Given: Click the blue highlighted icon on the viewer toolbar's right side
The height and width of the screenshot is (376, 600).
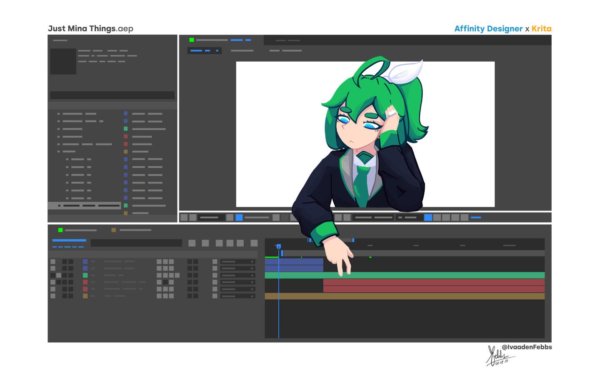Looking at the screenshot, I should pyautogui.click(x=428, y=217).
